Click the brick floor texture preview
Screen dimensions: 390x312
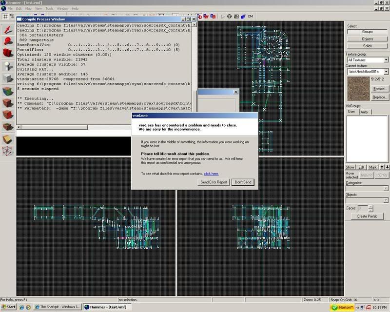357,87
